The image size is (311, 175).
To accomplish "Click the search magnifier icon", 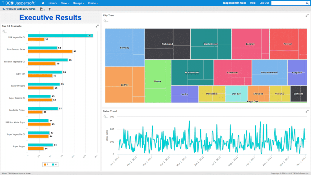I will tap(307, 3).
